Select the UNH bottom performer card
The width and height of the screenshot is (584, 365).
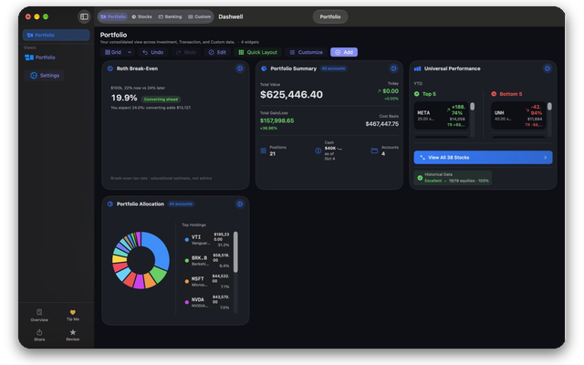pyautogui.click(x=518, y=116)
